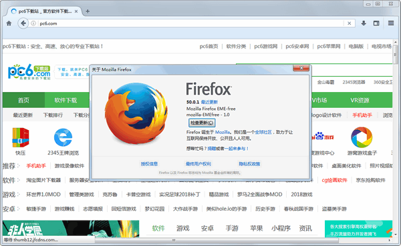Open a new tab with the plus button
Image resolution: width=401 pixels, height=246 pixels.
click(x=88, y=11)
